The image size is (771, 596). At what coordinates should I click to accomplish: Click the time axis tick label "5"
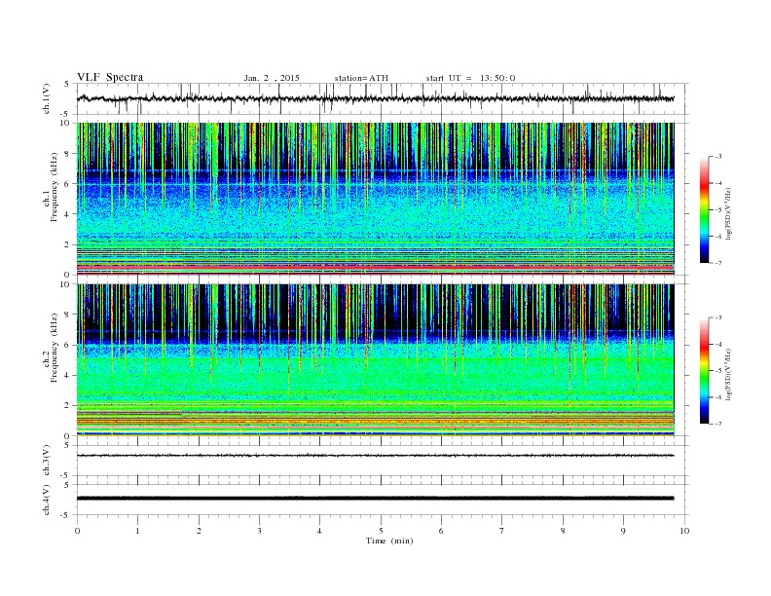pos(381,531)
